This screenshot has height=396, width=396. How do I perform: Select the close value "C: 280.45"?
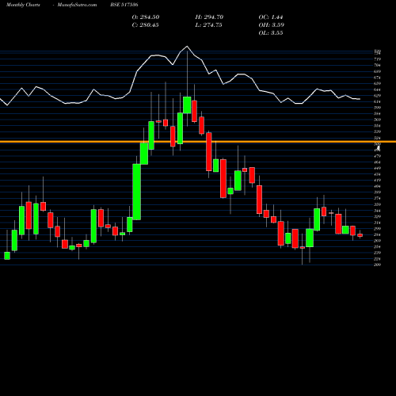coord(145,25)
